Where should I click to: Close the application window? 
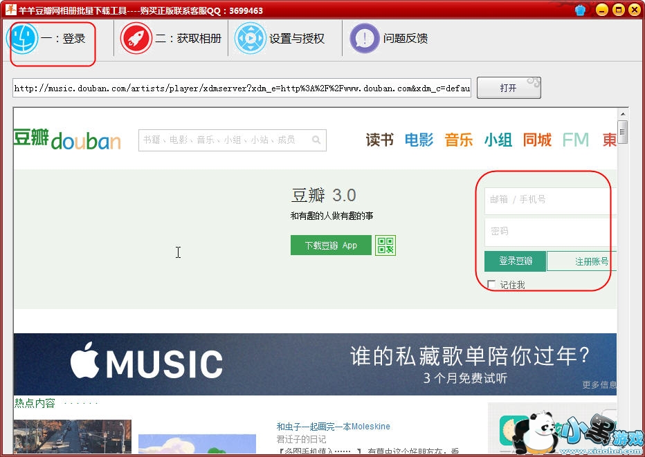(x=635, y=10)
